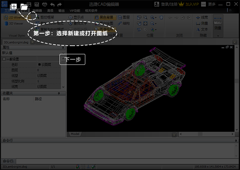Image resolution: width=240 pixels, height=170 pixels.
Task: Switch to the 高级 advanced tab
Action: pyautogui.click(x=50, y=10)
